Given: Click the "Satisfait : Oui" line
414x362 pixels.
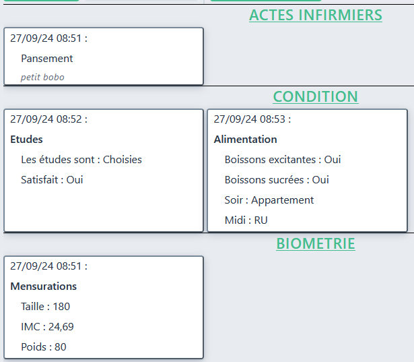Looking at the screenshot, I should 52,180.
